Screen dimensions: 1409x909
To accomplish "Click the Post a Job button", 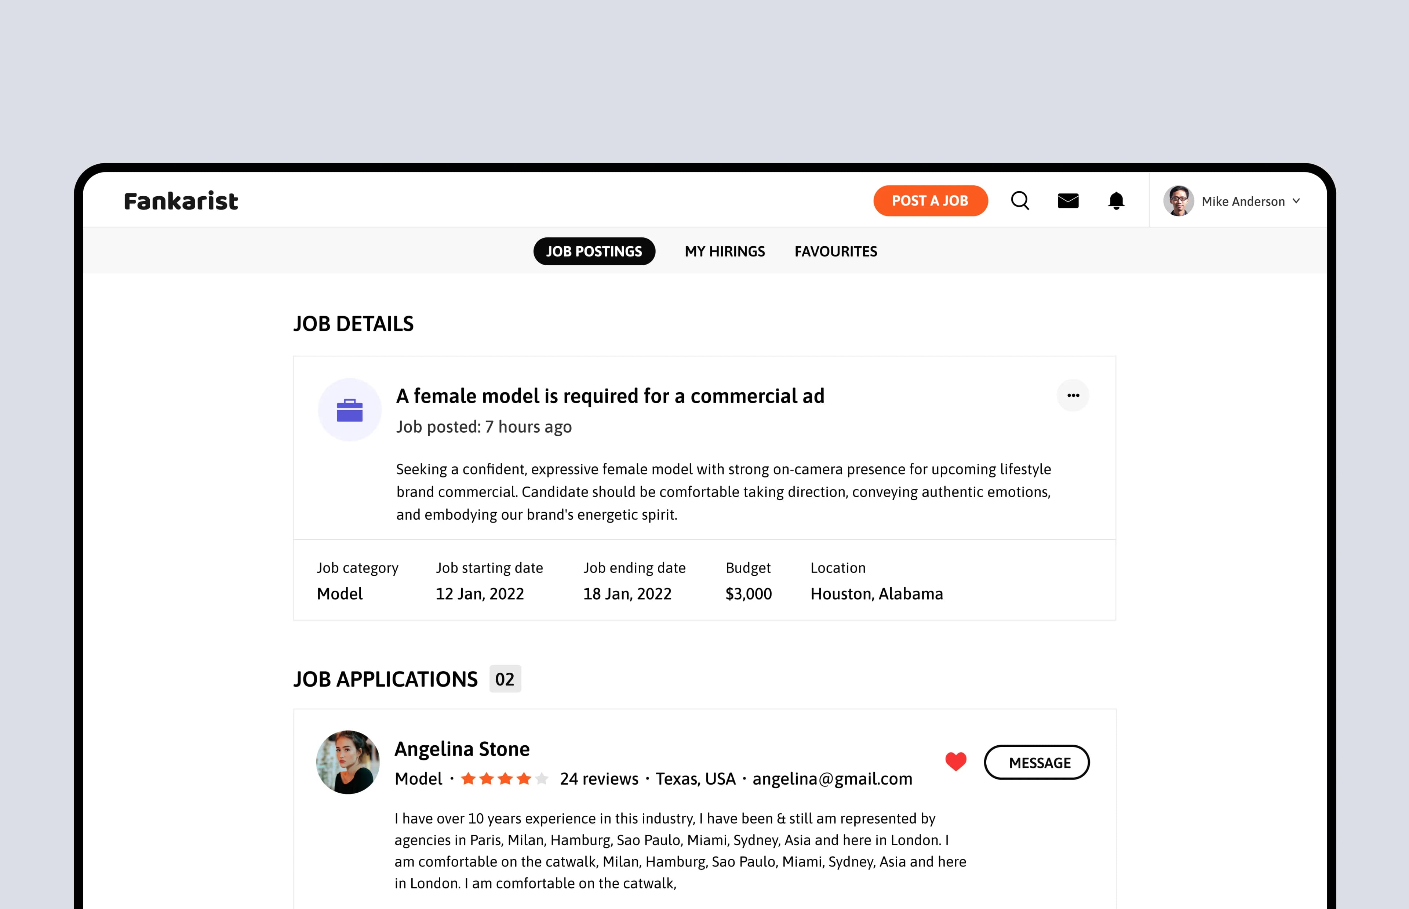I will click(930, 201).
